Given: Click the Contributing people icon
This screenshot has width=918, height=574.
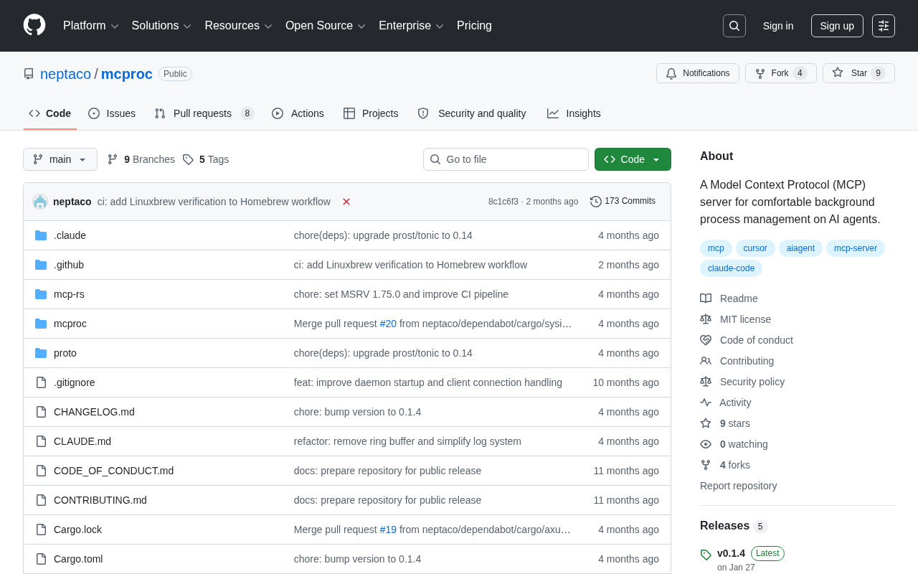Looking at the screenshot, I should [x=706, y=361].
